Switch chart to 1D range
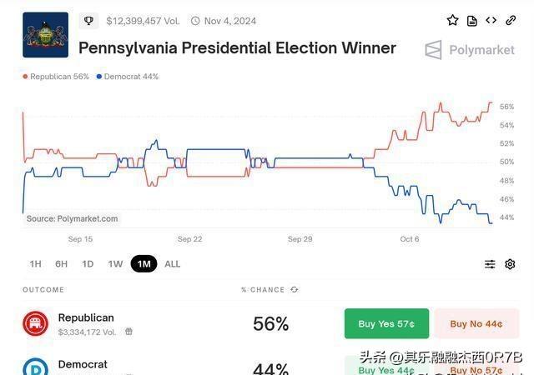The width and height of the screenshot is (534, 375). (x=88, y=264)
